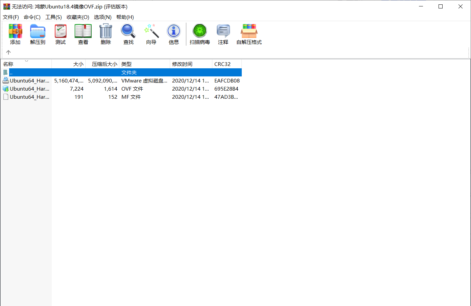Screen dimensions: 471x306
Task: Open the 向导 (Wizard) wand icon
Action: coord(151,31)
